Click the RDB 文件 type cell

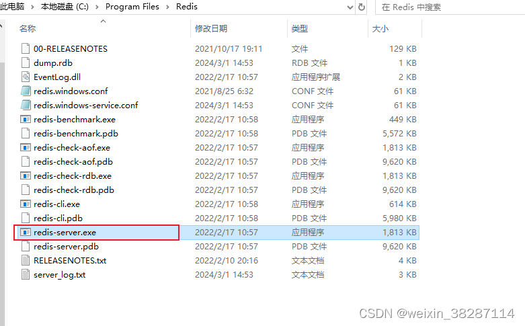coord(309,63)
